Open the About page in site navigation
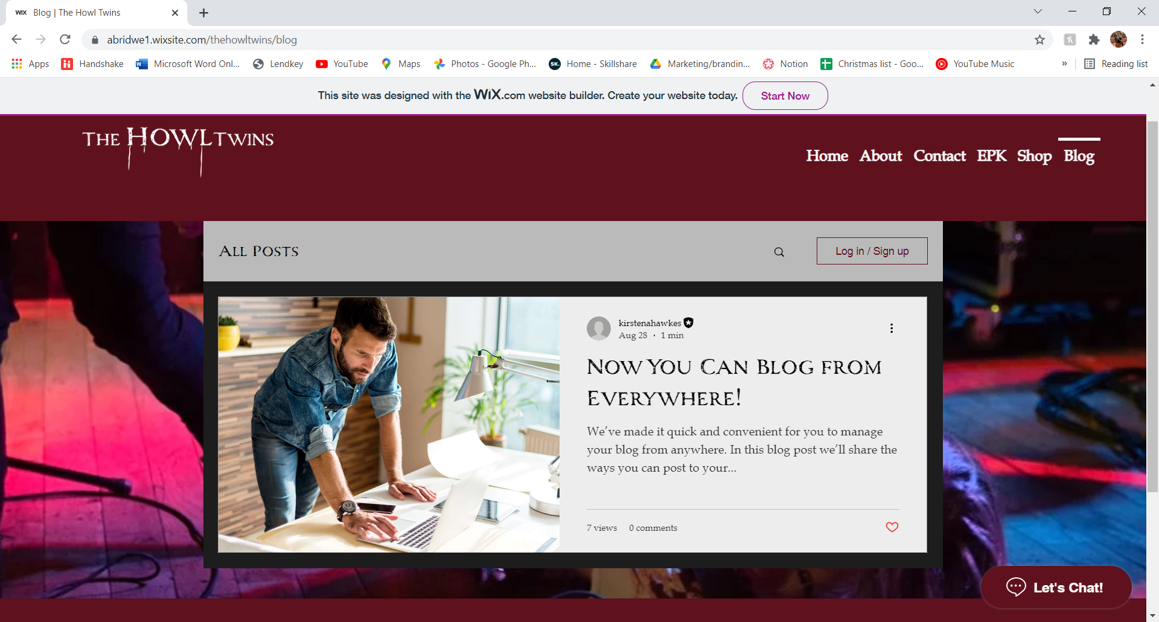The height and width of the screenshot is (622, 1159). click(881, 156)
